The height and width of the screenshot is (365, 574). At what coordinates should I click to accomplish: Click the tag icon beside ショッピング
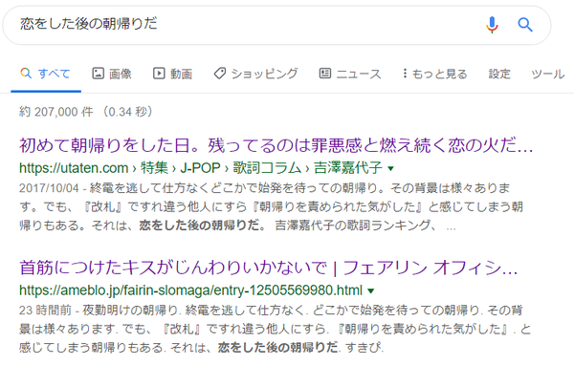pos(220,74)
